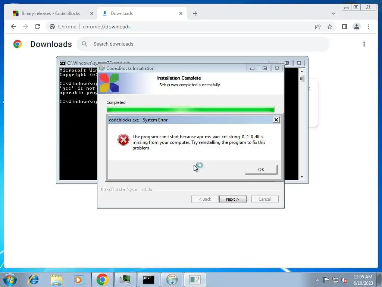The image size is (382, 287).
Task: Go forward in Chrome
Action: click(x=25, y=27)
